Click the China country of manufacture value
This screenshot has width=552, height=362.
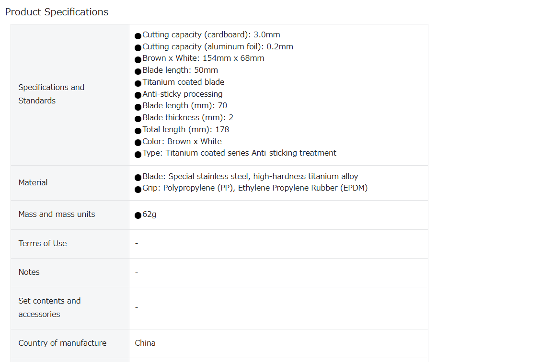point(145,343)
